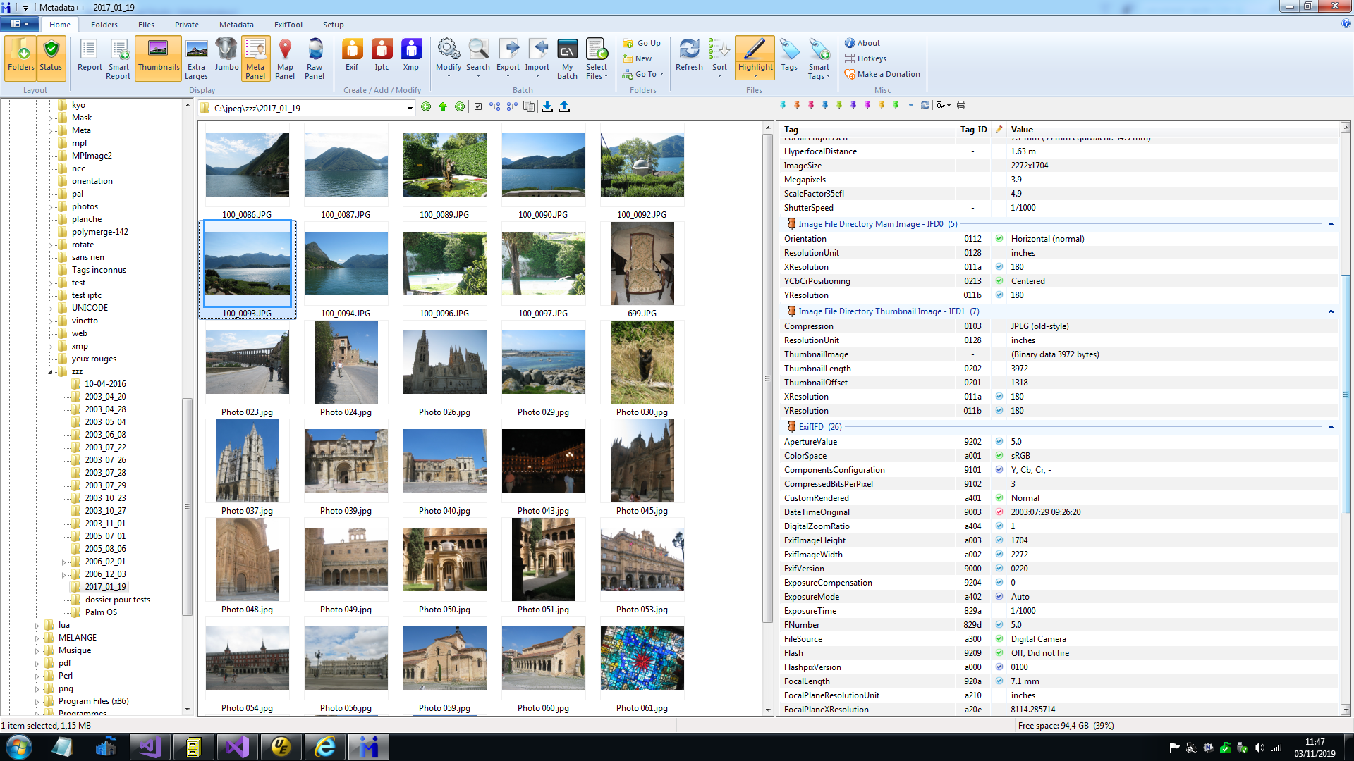Expand the ExifIFD section expander
The image size is (1354, 761).
(x=1331, y=426)
